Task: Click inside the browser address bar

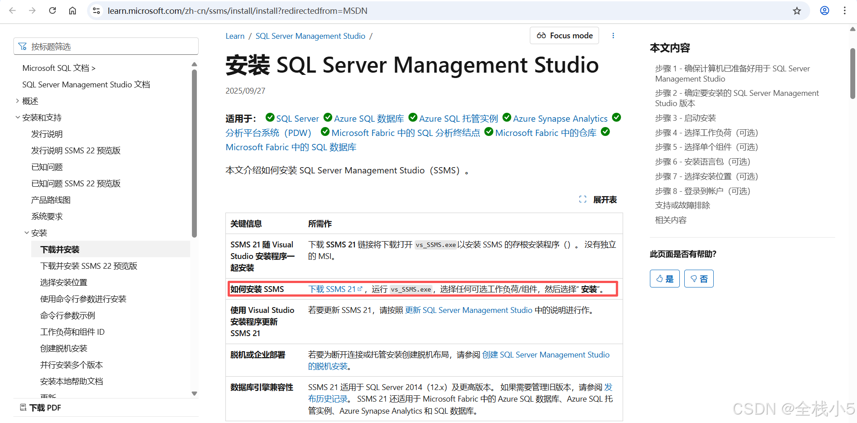Action: (x=268, y=10)
